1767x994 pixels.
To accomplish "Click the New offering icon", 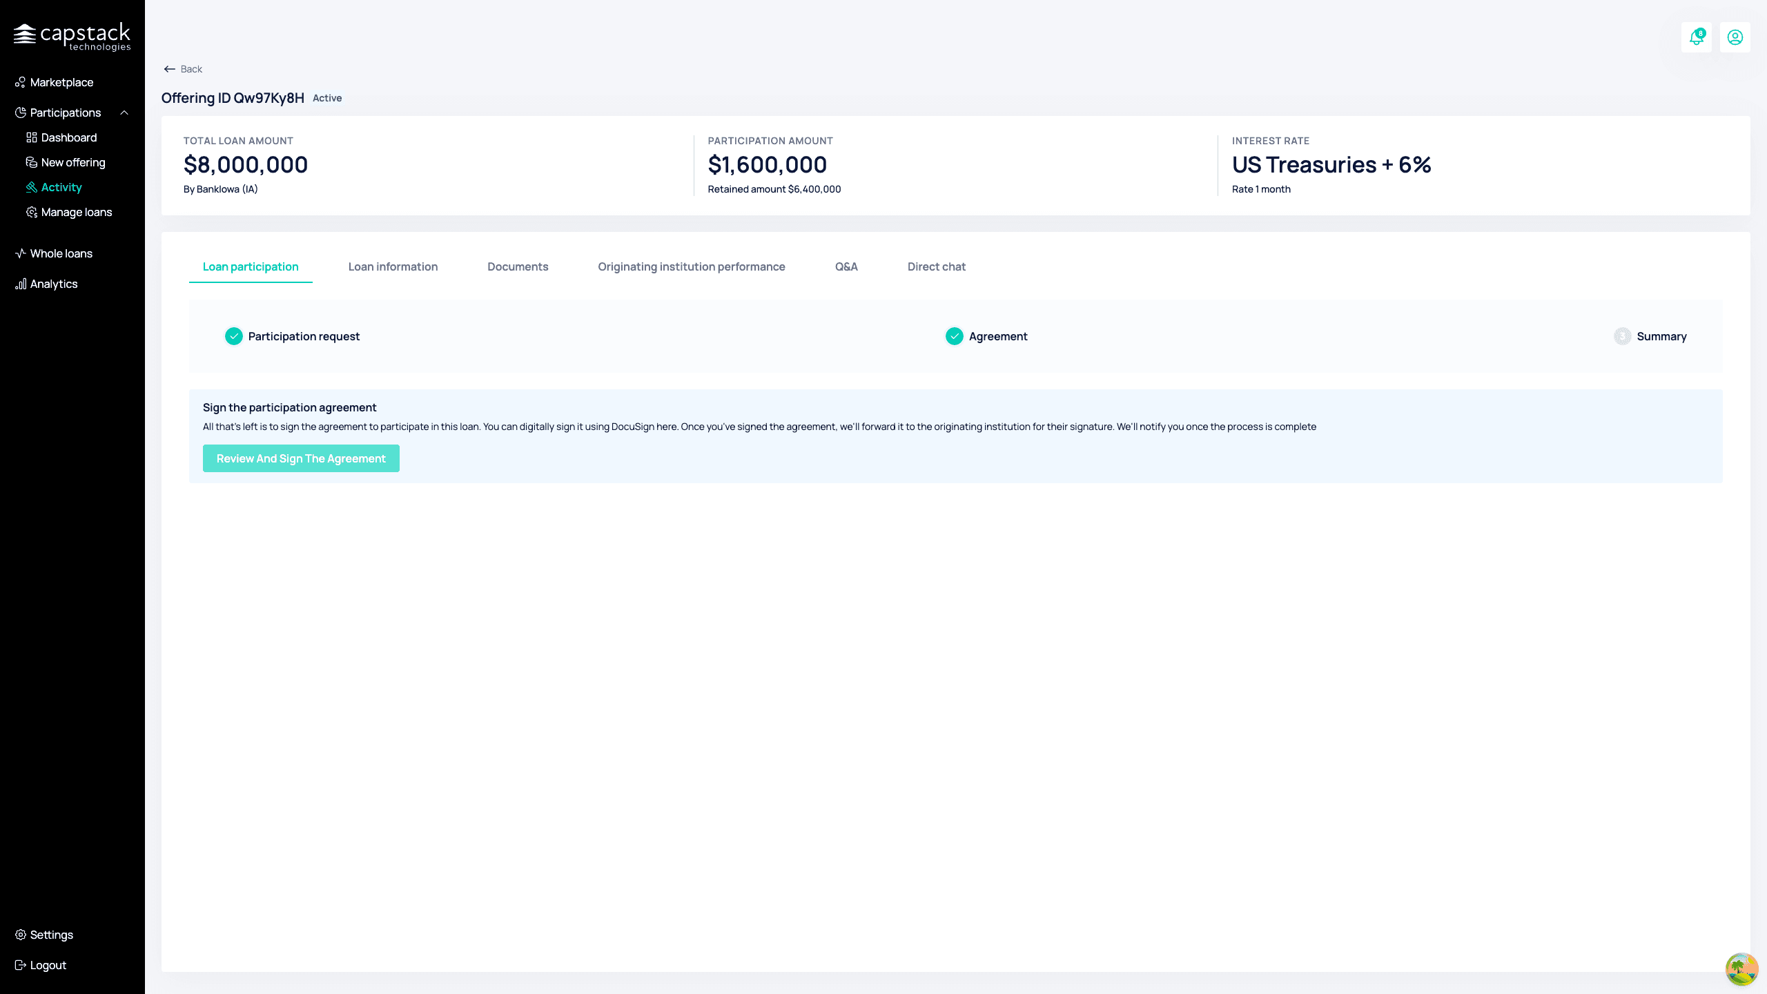I will (32, 162).
